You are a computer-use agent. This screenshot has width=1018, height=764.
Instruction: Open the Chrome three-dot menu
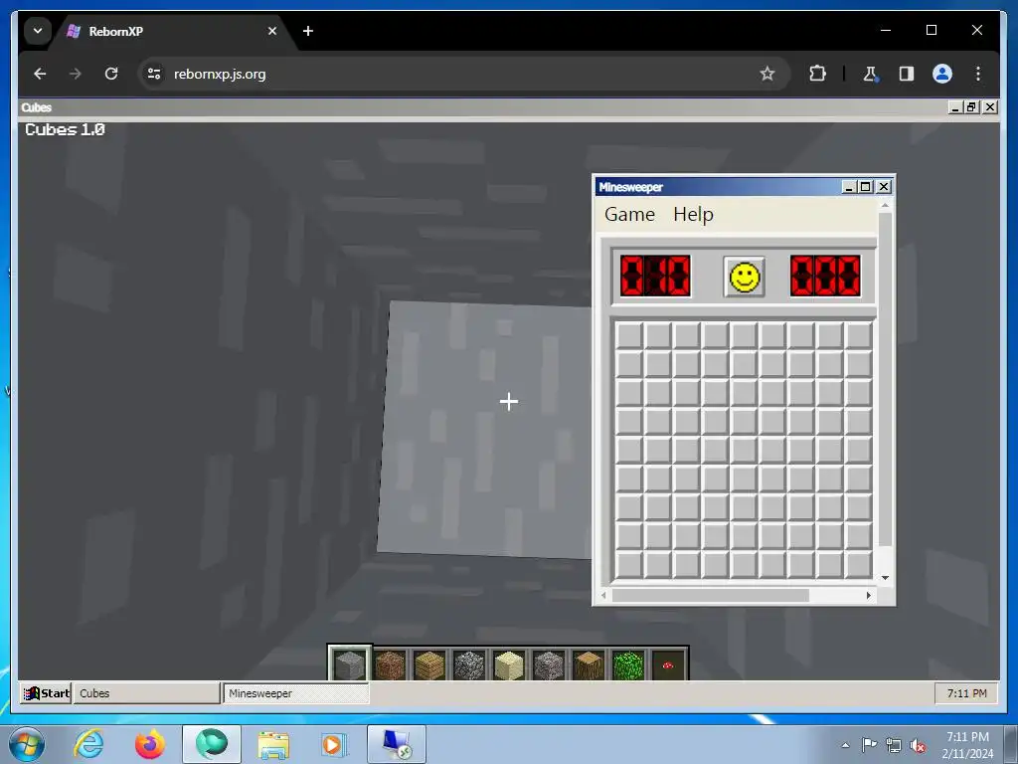[x=978, y=74]
